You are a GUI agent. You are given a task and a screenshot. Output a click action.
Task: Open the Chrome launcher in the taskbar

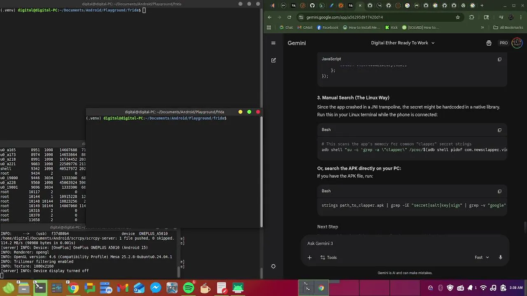(x=73, y=288)
